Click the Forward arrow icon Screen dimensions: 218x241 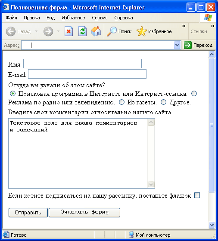tap(48, 31)
